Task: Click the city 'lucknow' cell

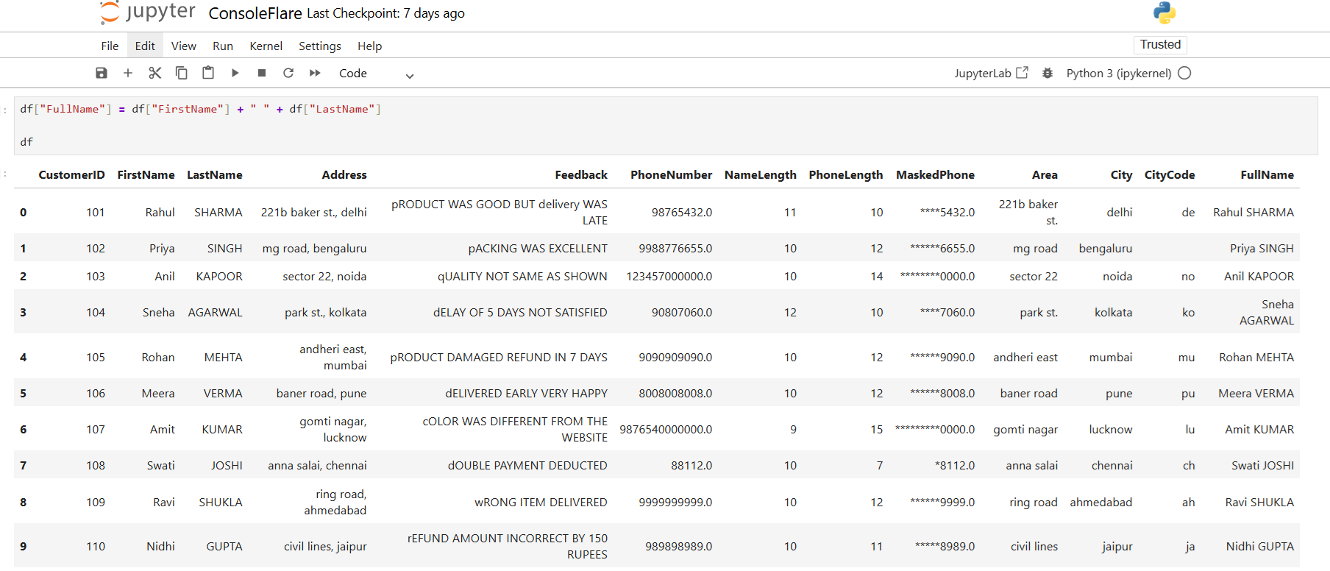Action: tap(1111, 429)
